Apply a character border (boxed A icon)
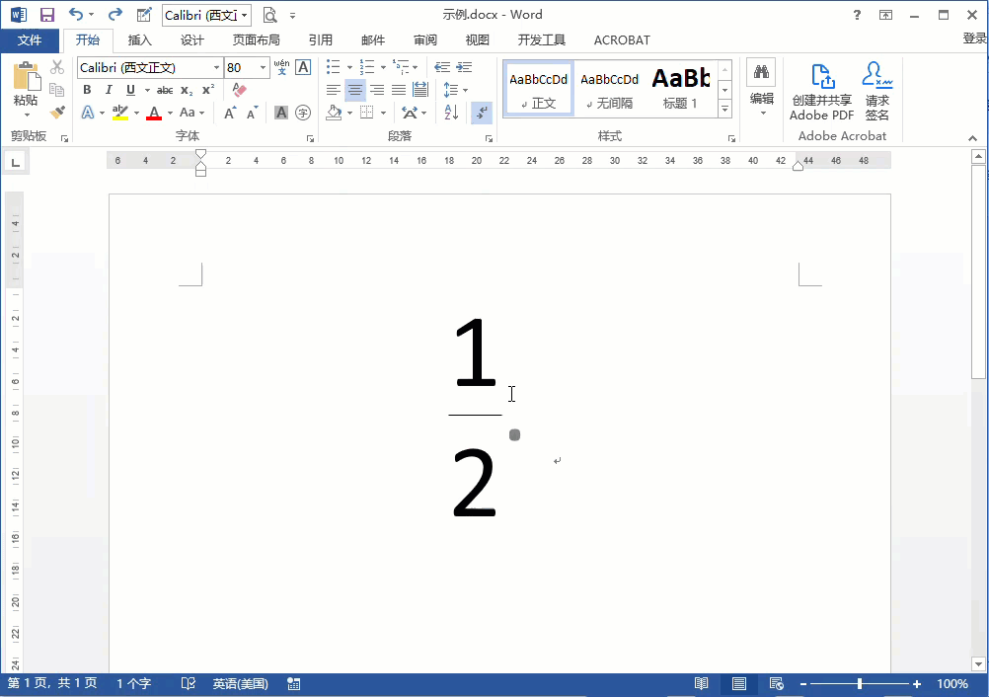Screen dimensions: 989x697 pyautogui.click(x=303, y=67)
